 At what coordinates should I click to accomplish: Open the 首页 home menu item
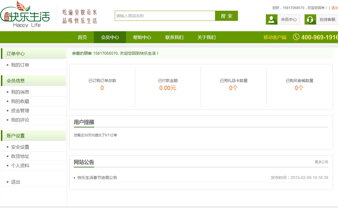click(82, 38)
